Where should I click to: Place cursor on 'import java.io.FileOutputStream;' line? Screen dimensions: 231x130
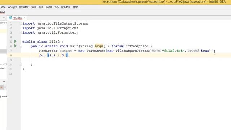click(x=55, y=23)
